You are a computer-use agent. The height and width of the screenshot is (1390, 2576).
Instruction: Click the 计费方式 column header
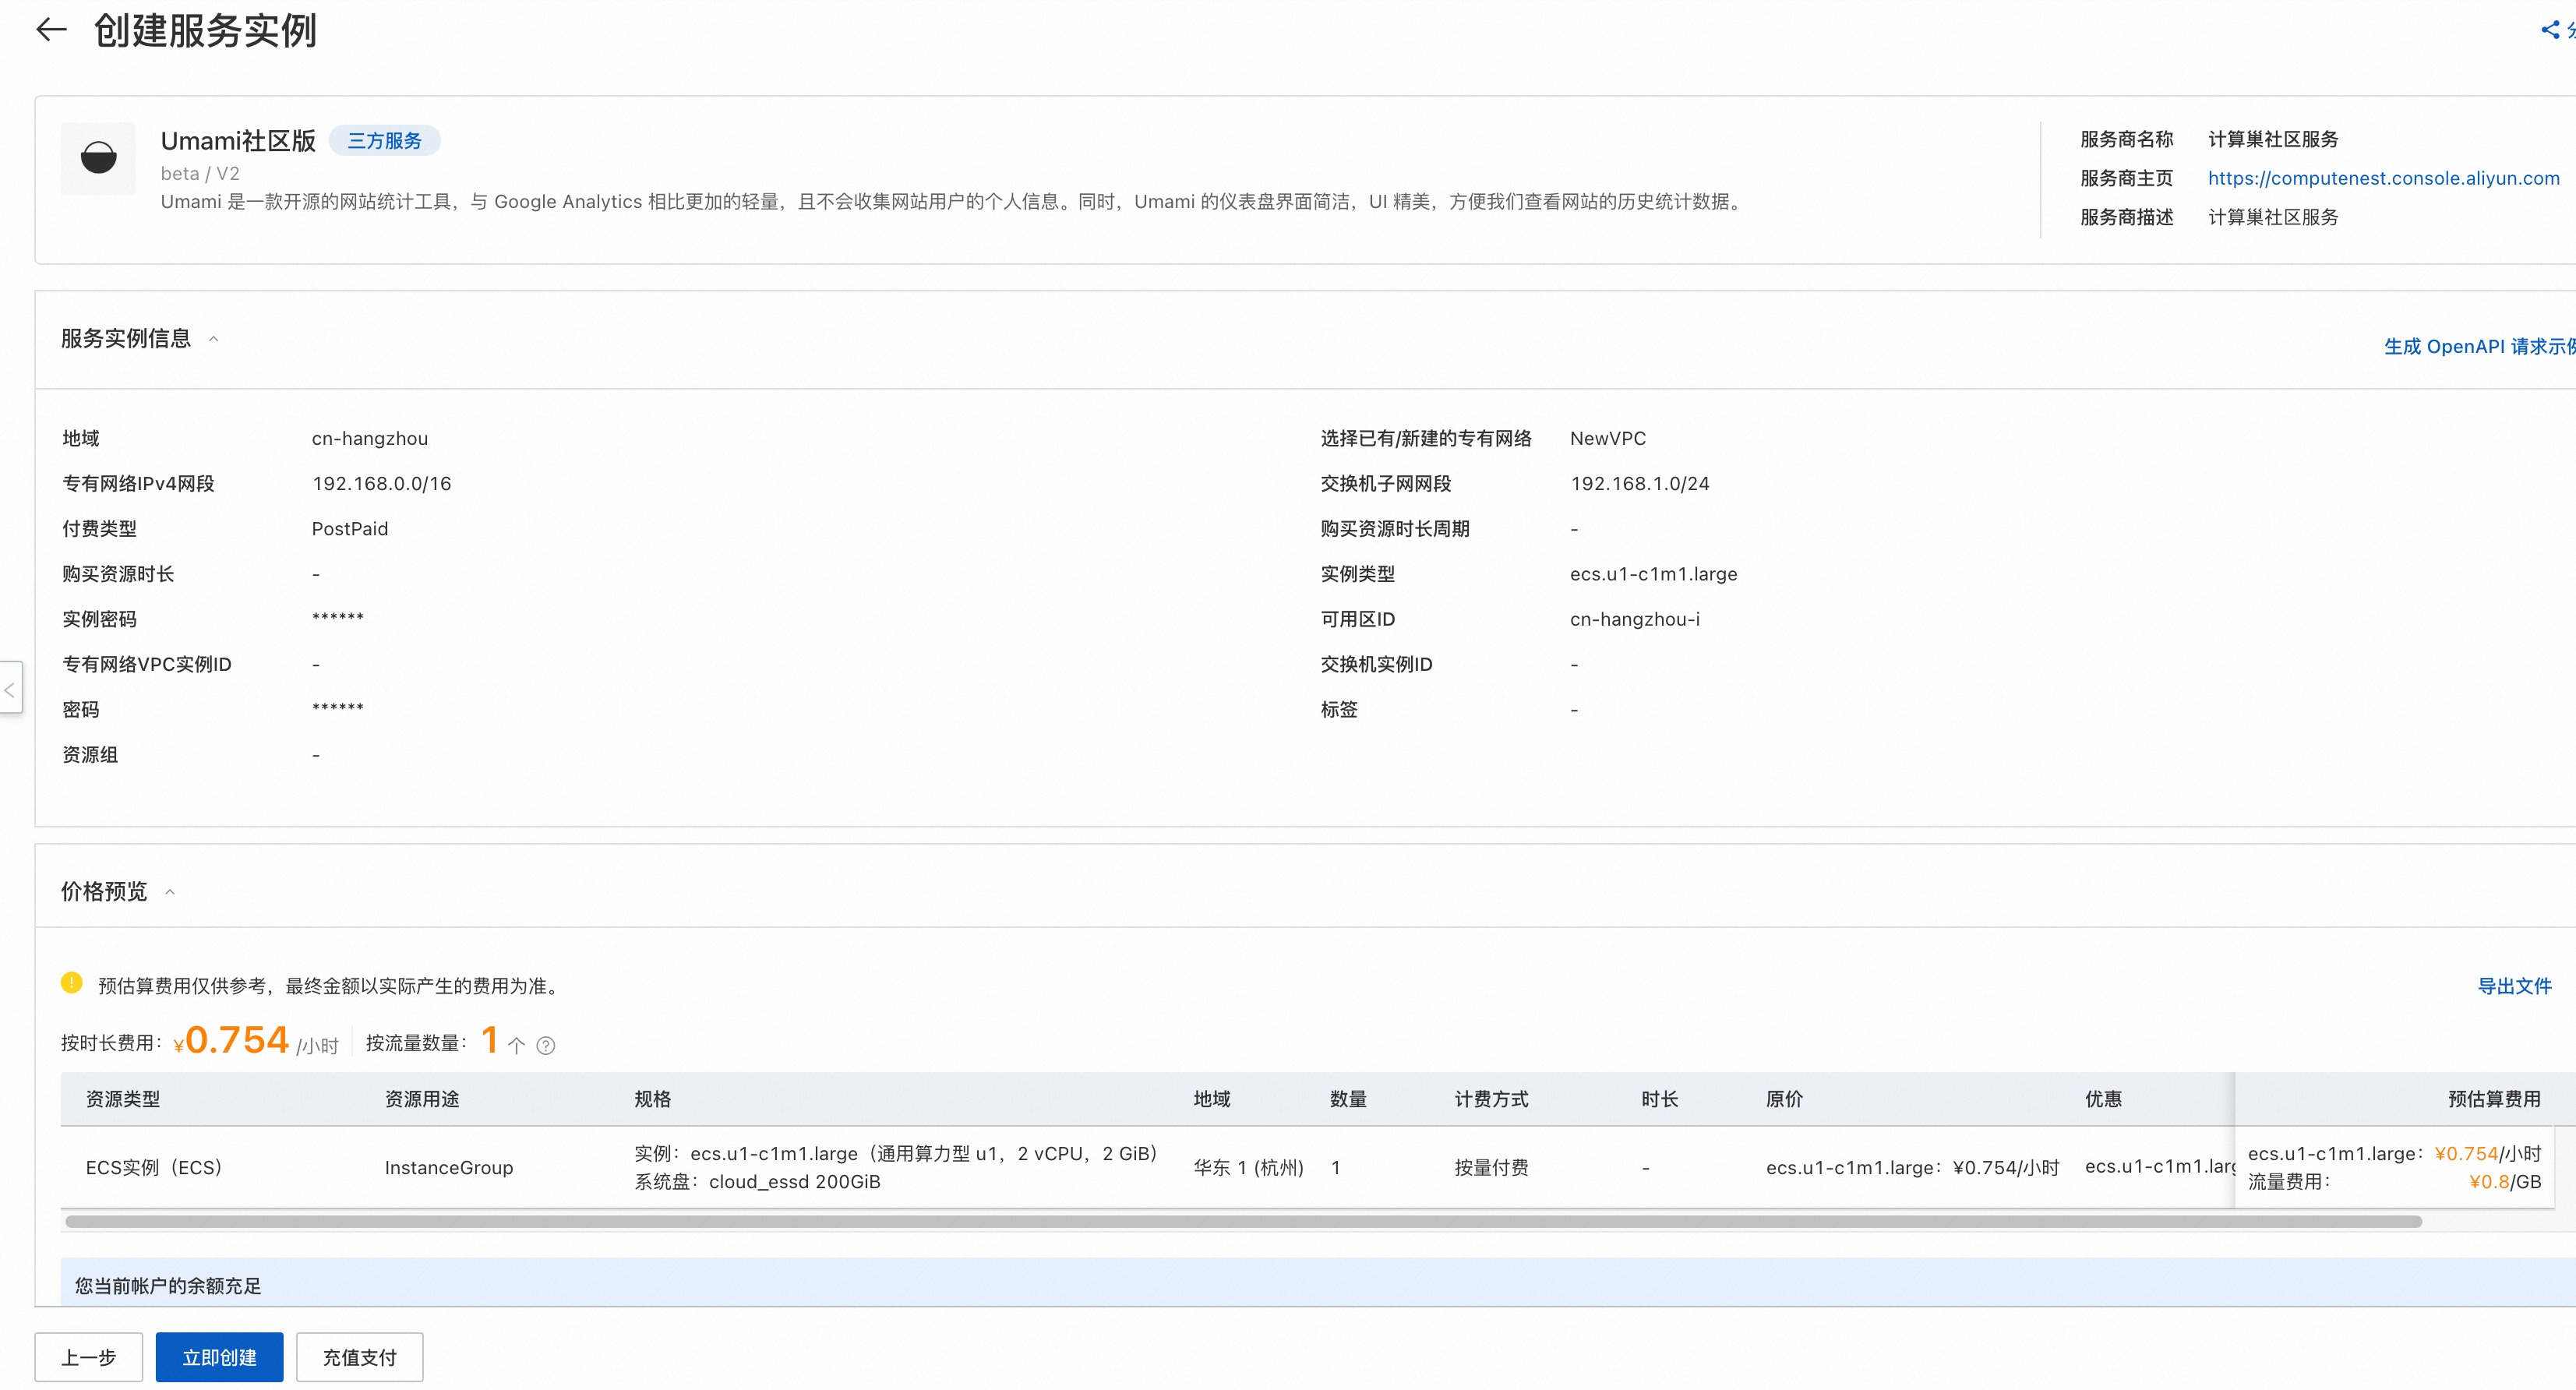tap(1491, 1099)
